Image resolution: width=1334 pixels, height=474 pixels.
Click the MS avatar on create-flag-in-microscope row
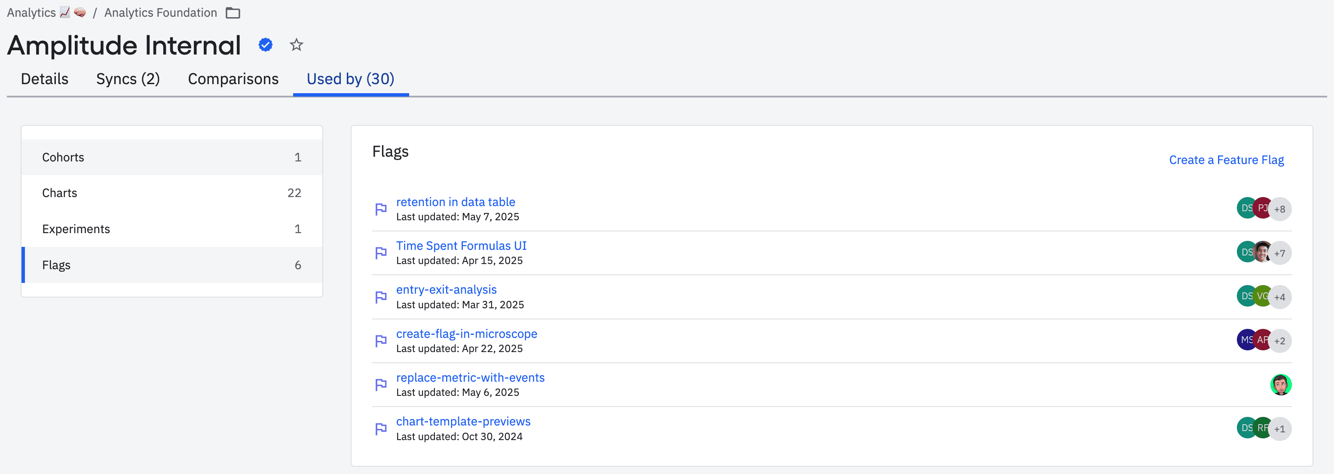pyautogui.click(x=1245, y=340)
